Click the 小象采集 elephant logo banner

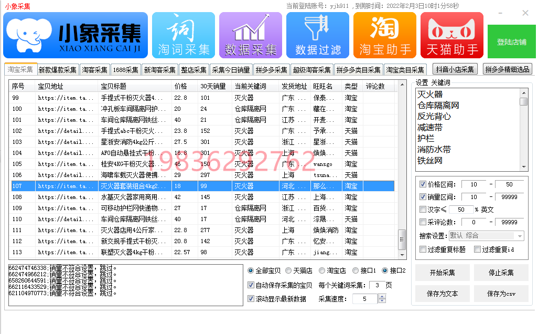76,35
